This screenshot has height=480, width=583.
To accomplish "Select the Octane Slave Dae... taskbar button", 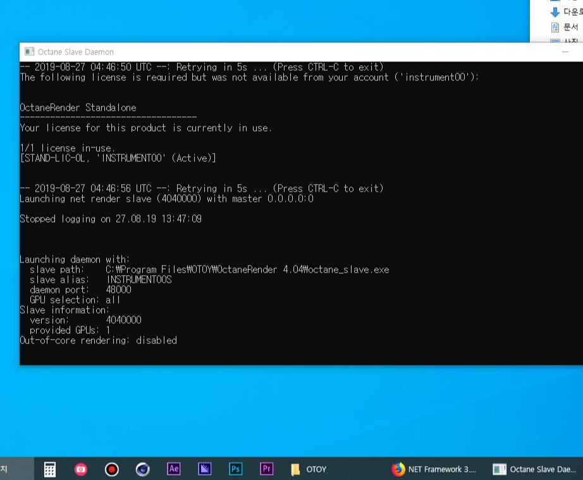I will tap(534, 469).
